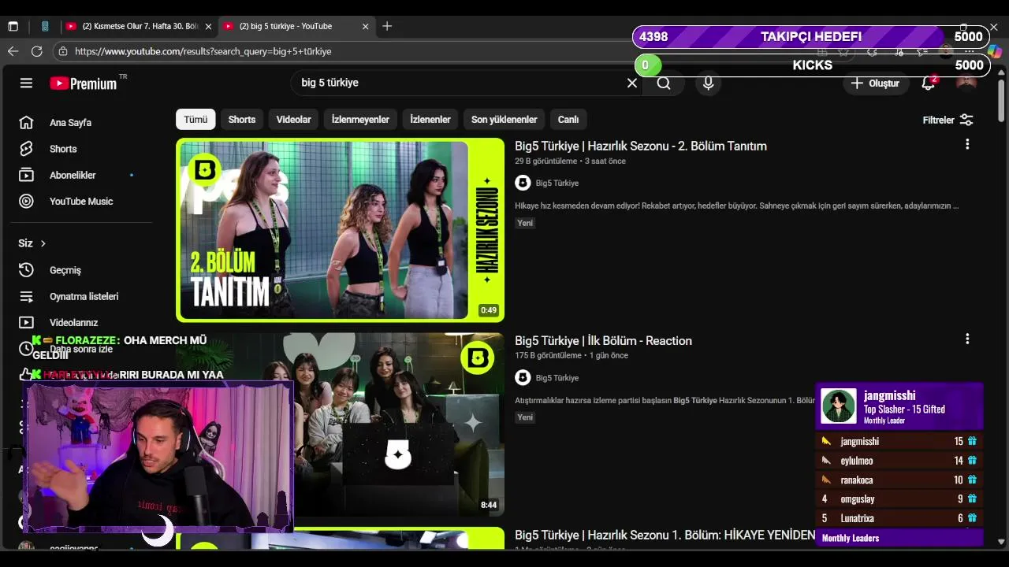
Task: Click Big5 Türkiye channel name under Tanıtım video
Action: 557,183
